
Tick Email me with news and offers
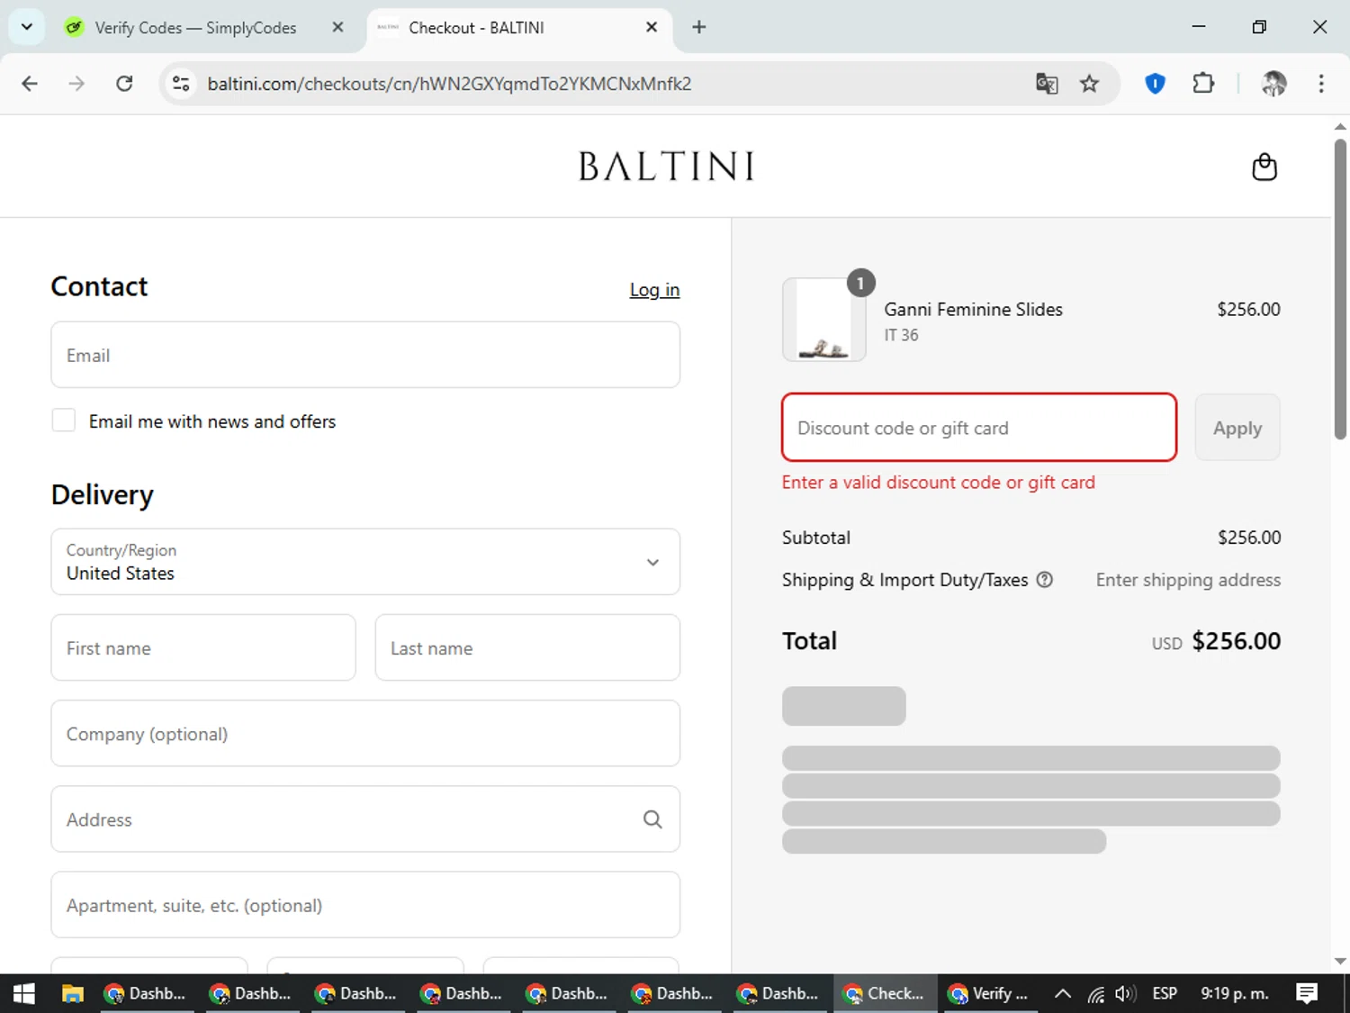tap(64, 421)
